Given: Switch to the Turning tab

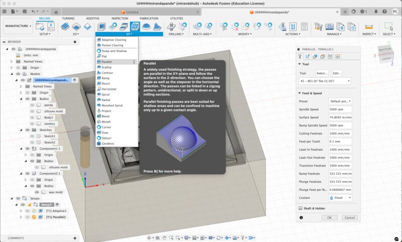Looking at the screenshot, I should click(68, 18).
